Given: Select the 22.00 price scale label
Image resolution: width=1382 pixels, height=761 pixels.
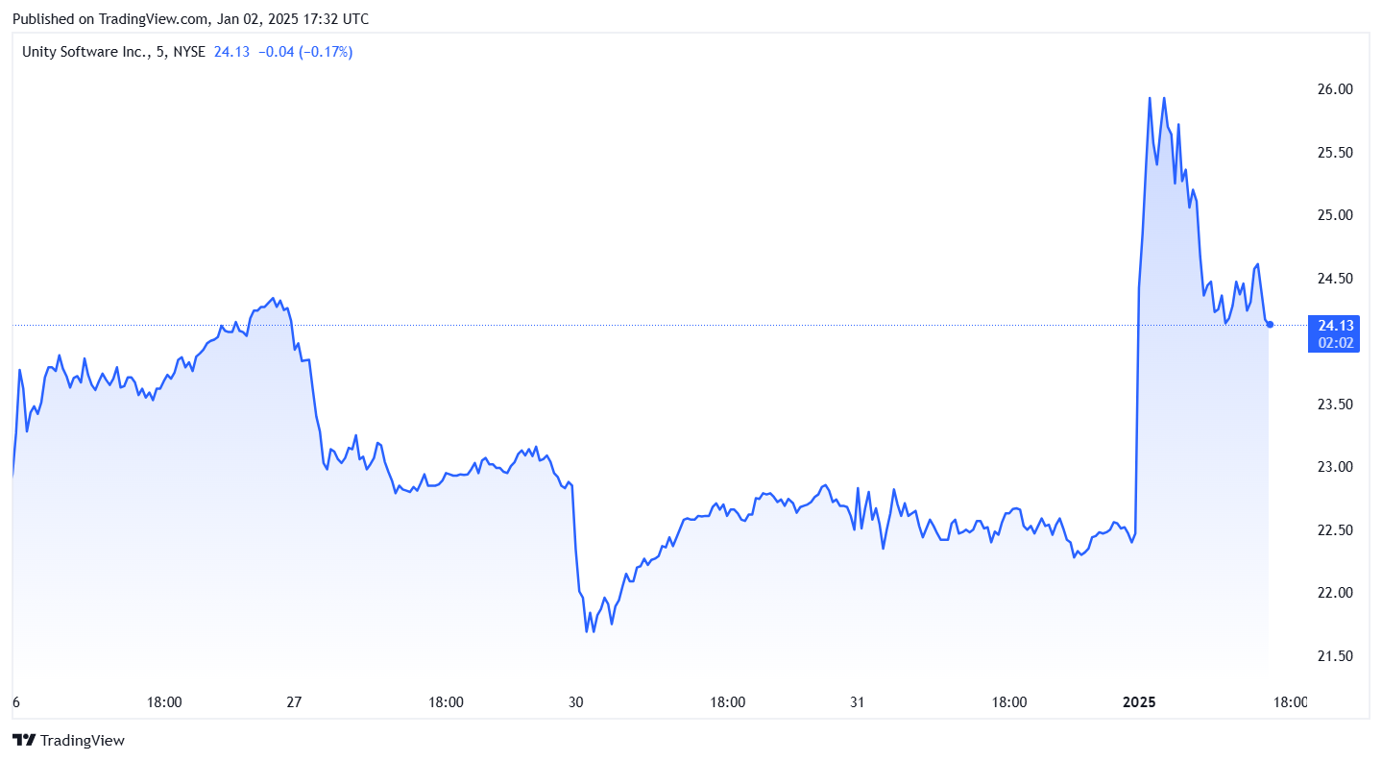Looking at the screenshot, I should (1335, 593).
